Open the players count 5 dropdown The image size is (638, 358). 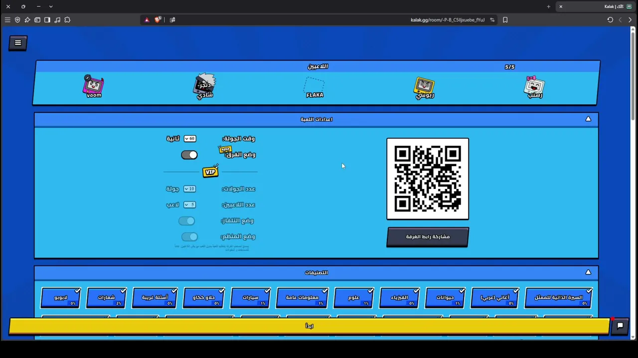[189, 205]
